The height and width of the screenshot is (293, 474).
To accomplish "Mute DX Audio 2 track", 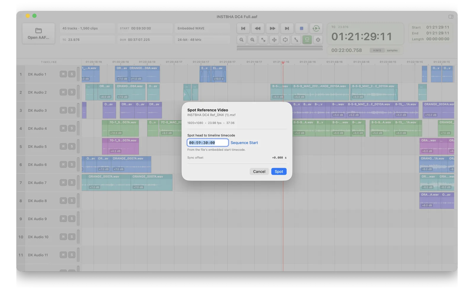I will [63, 92].
